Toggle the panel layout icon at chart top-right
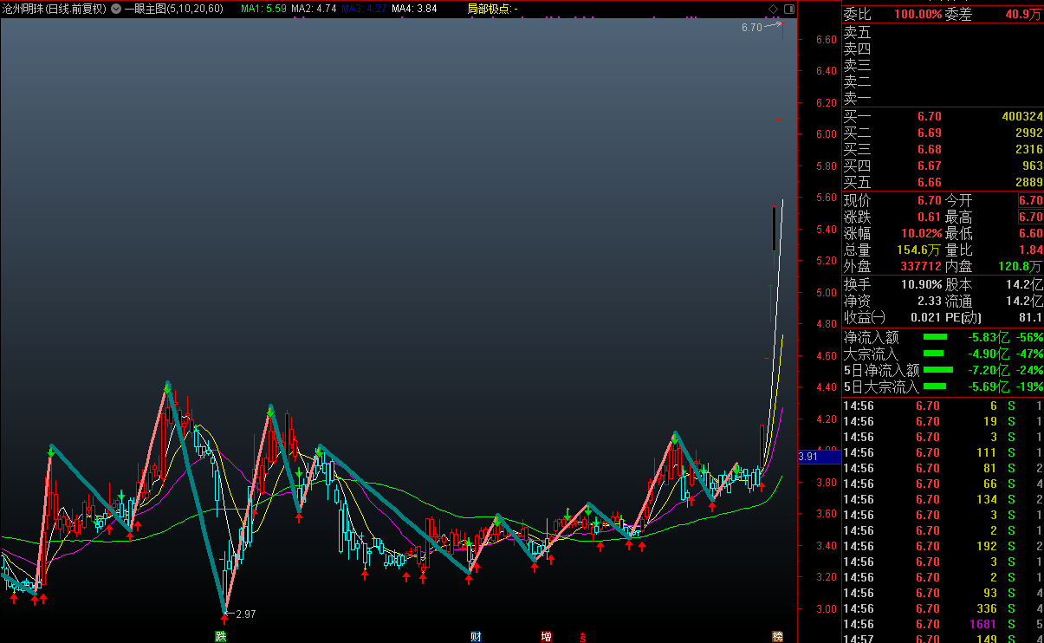The image size is (1044, 643). click(788, 9)
